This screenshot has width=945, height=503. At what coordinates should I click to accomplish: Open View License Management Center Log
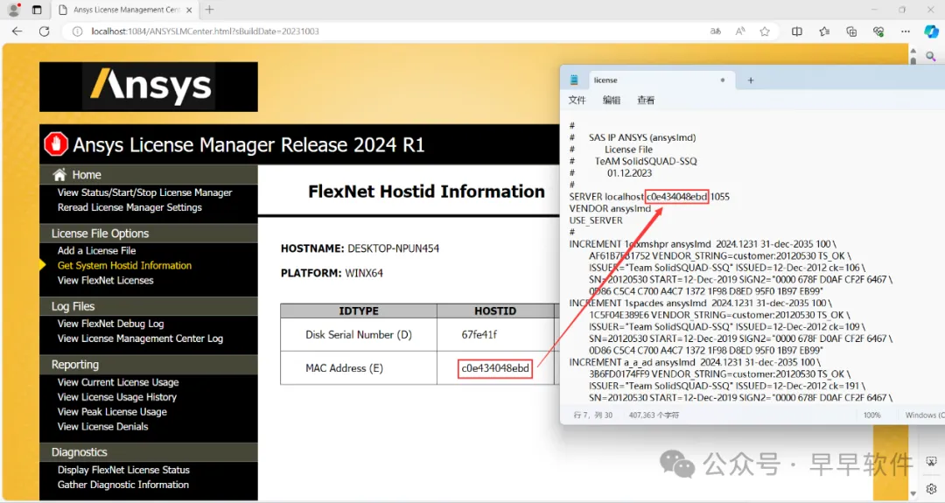tap(140, 339)
